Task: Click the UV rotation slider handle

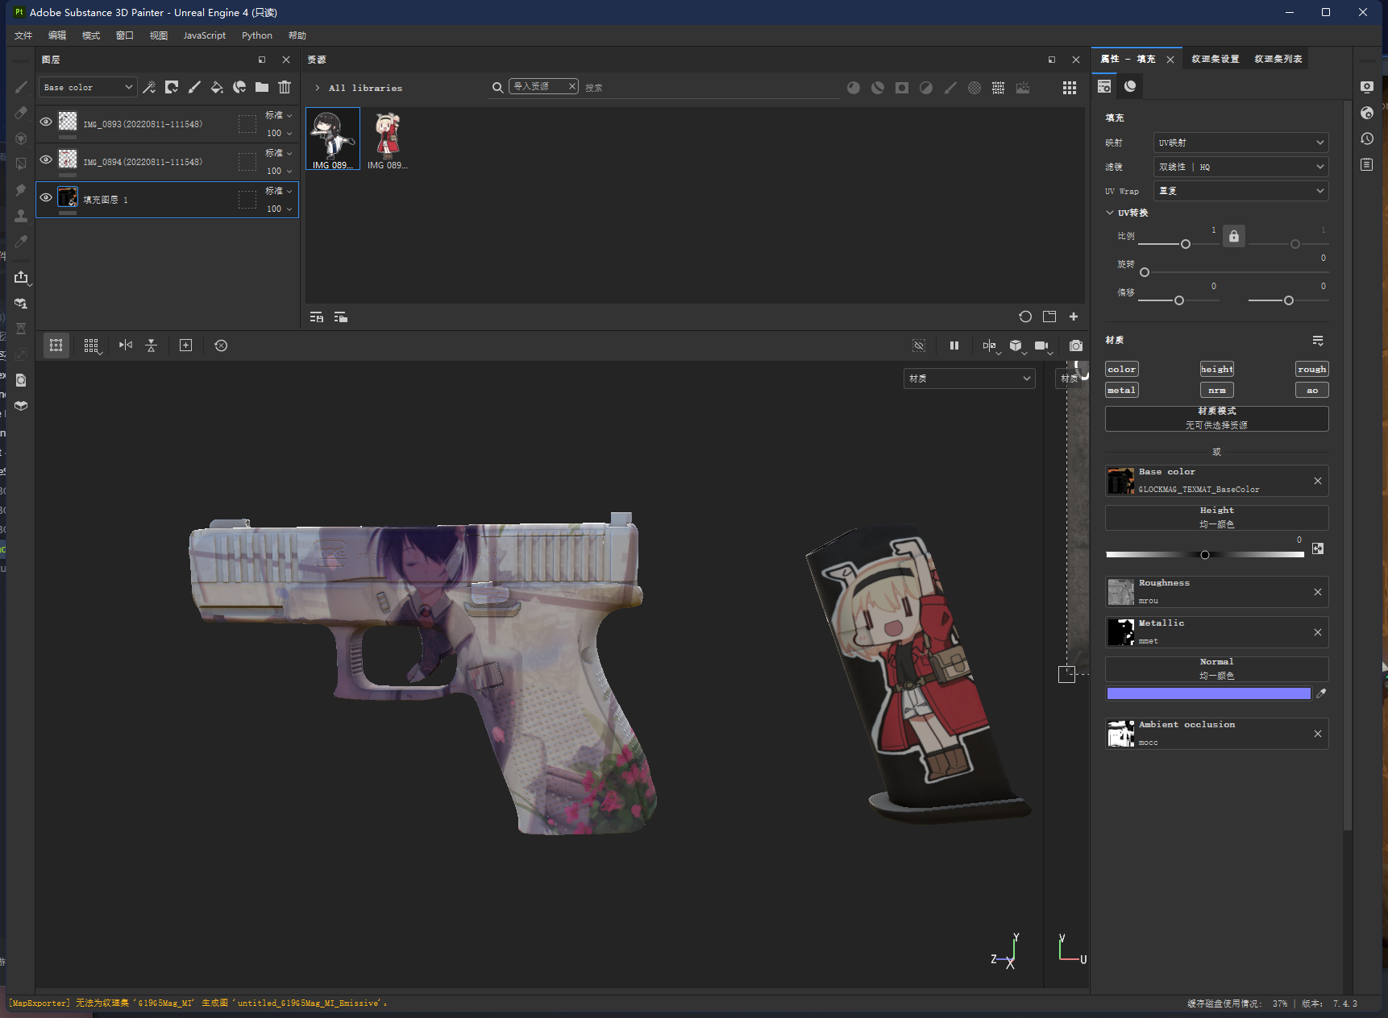Action: point(1145,272)
